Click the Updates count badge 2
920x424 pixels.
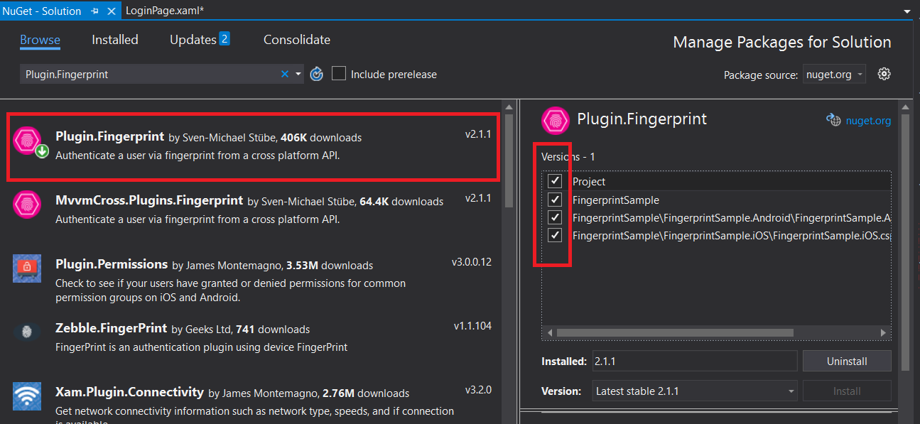(224, 38)
